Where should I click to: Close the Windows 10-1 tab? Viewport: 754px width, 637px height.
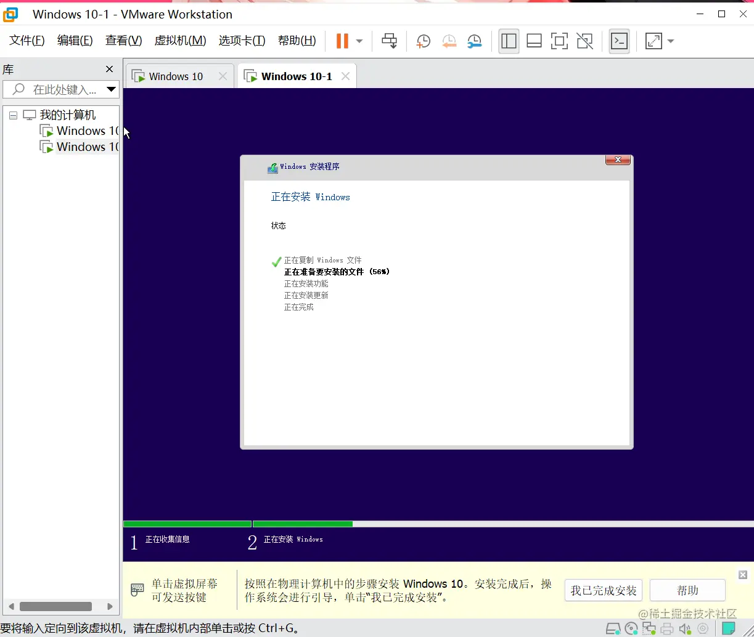click(345, 76)
